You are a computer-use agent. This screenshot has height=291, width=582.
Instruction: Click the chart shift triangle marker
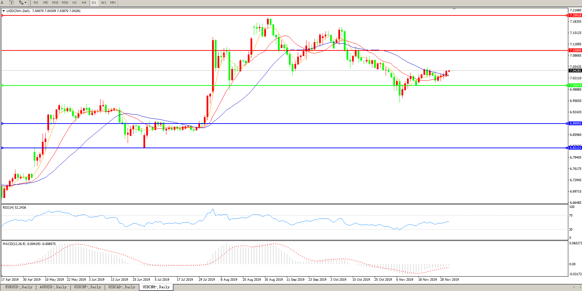pyautogui.click(x=454, y=9)
